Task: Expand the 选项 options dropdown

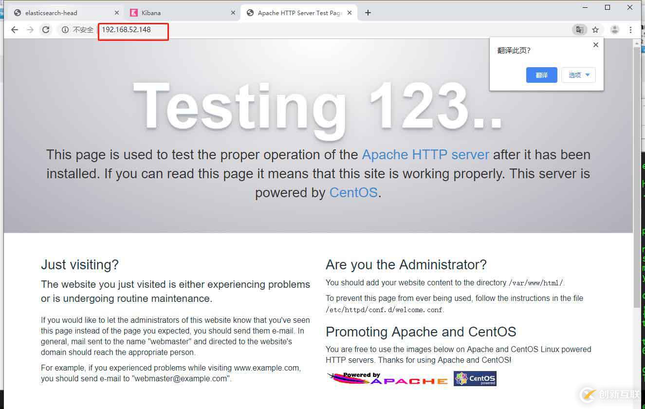Action: click(x=579, y=75)
